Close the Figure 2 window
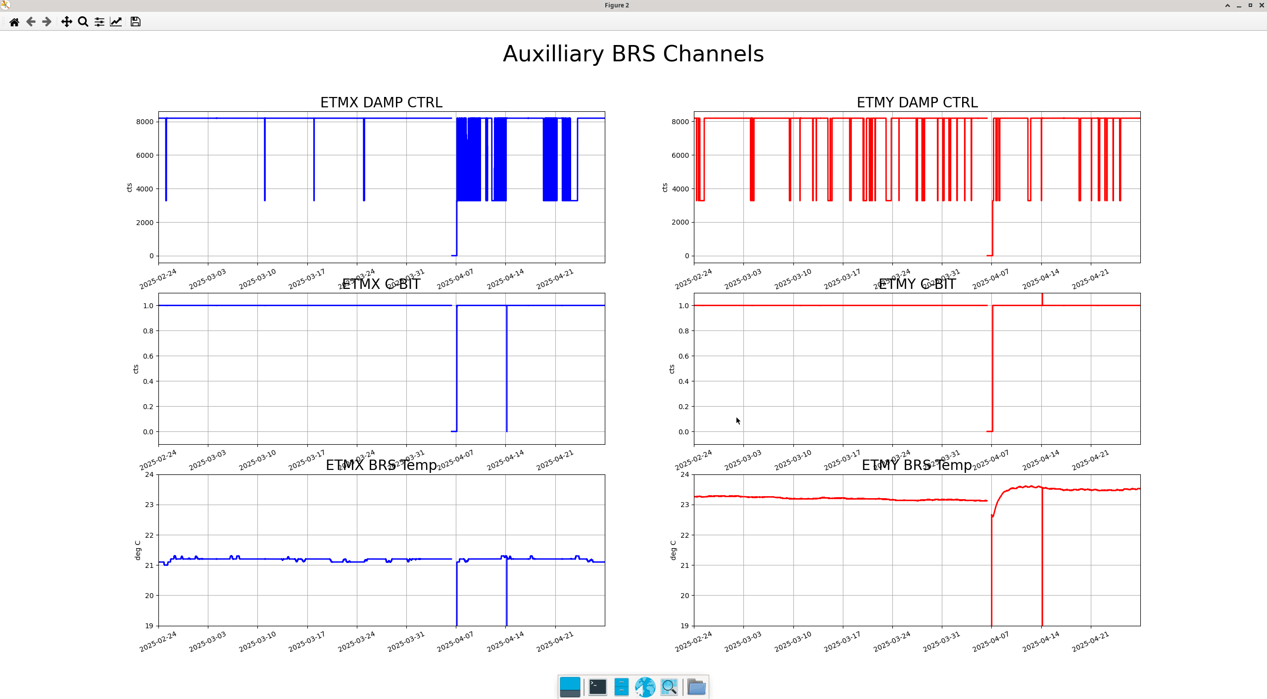The height and width of the screenshot is (699, 1267). click(x=1262, y=5)
